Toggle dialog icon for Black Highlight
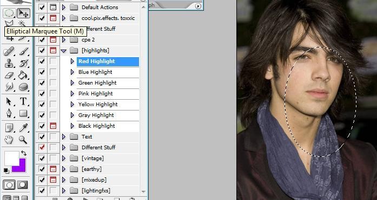The width and height of the screenshot is (377, 200). tap(53, 126)
